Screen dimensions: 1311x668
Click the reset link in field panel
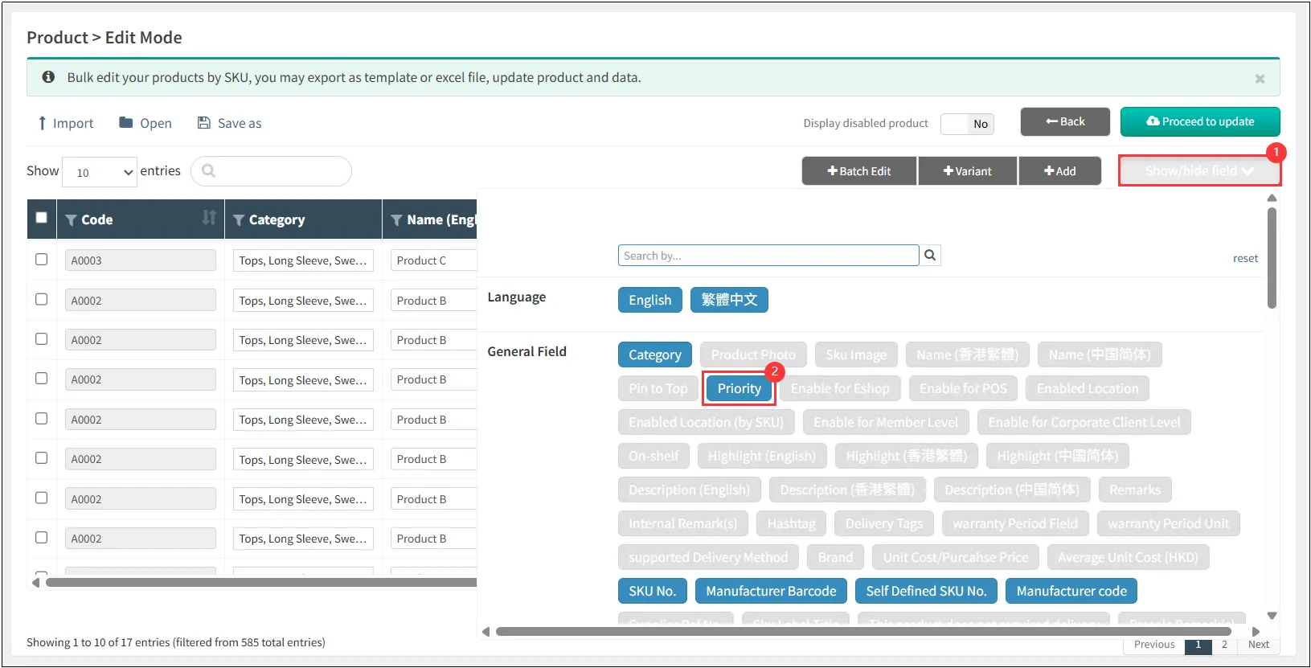coord(1245,258)
